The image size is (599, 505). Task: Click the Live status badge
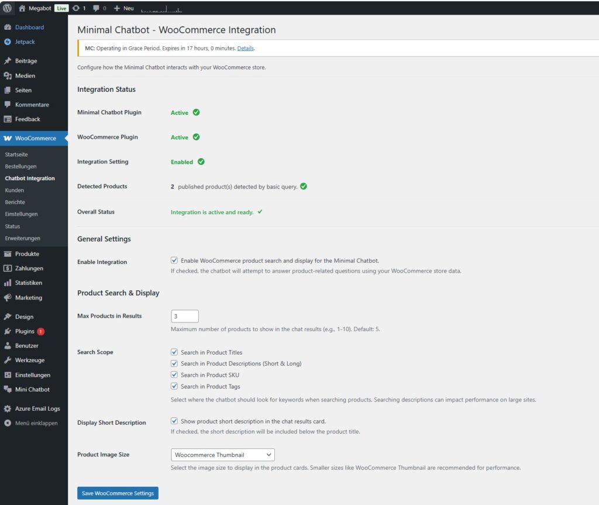pyautogui.click(x=61, y=8)
